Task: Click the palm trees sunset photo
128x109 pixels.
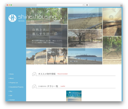Action: (57, 56)
